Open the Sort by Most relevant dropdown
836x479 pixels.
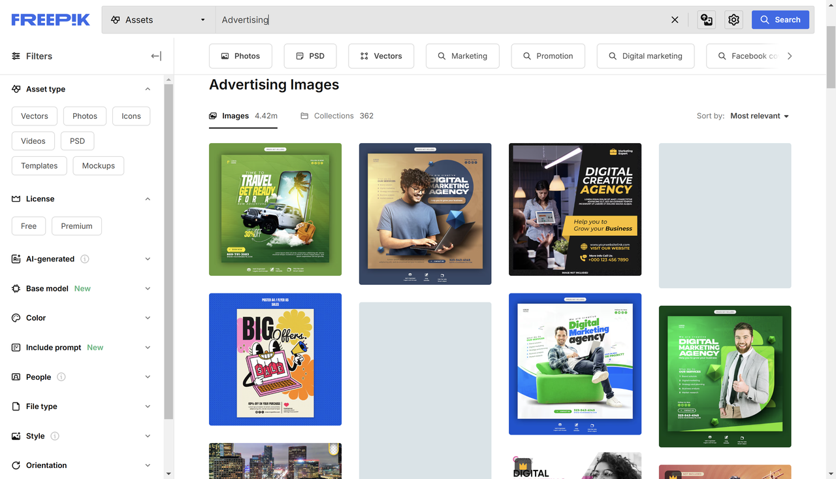point(759,116)
